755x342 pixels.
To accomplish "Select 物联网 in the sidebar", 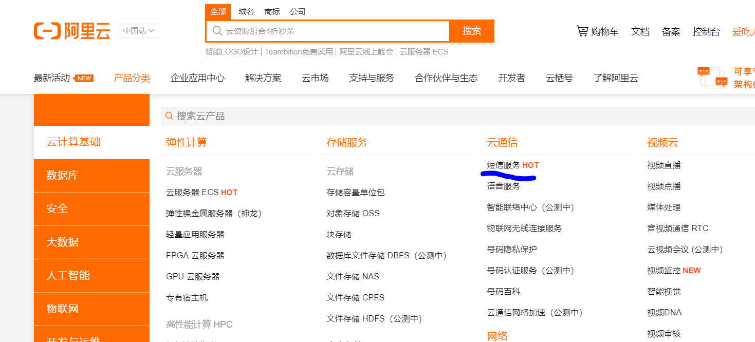I will 91,309.
